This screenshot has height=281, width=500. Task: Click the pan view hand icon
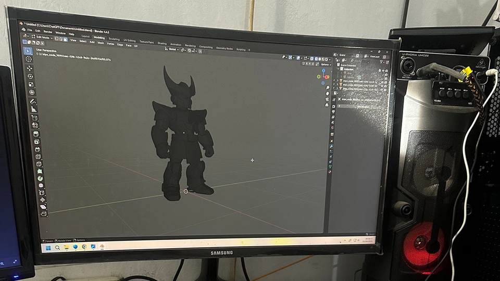click(x=328, y=93)
